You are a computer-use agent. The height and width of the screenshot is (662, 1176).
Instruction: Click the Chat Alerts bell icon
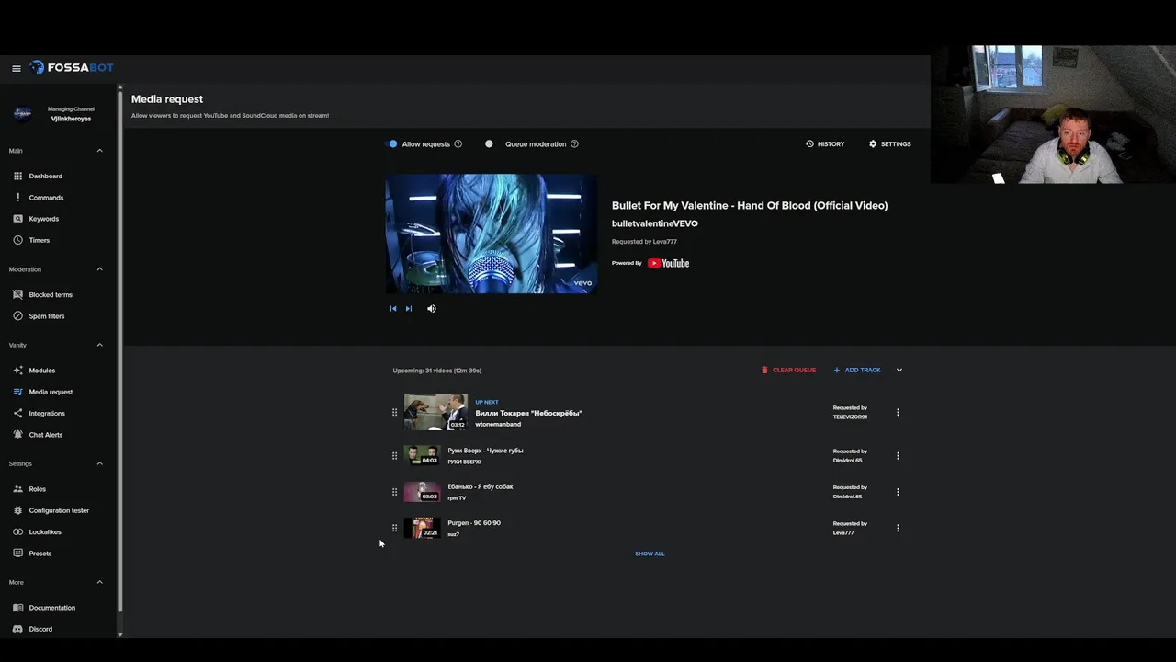point(18,435)
